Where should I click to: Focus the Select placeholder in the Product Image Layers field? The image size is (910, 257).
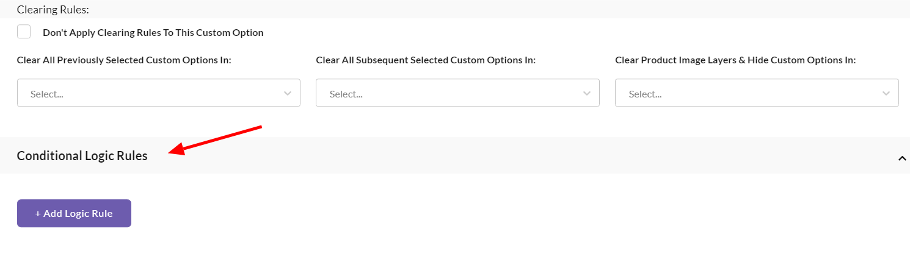[645, 94]
